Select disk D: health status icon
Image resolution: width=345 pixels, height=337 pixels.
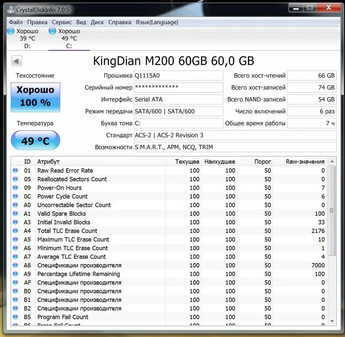[11, 31]
